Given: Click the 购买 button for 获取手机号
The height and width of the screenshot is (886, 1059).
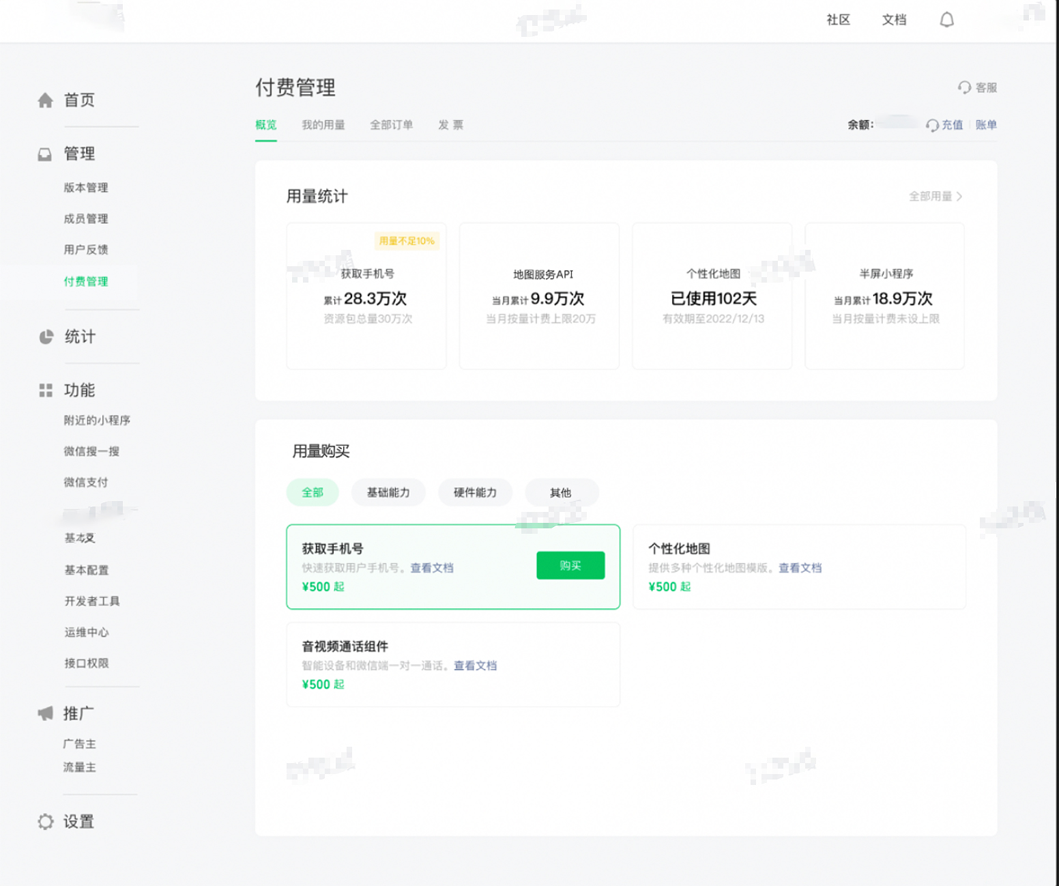Looking at the screenshot, I should 570,565.
